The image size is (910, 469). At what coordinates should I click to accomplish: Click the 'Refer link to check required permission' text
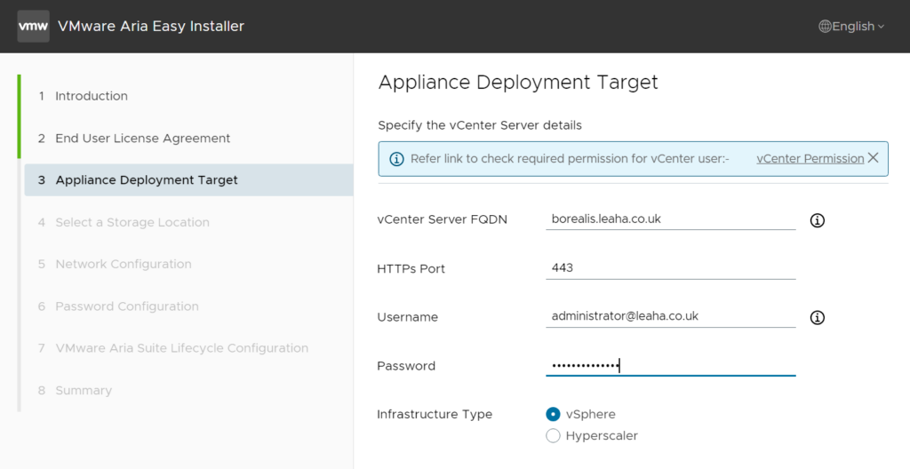coord(570,158)
